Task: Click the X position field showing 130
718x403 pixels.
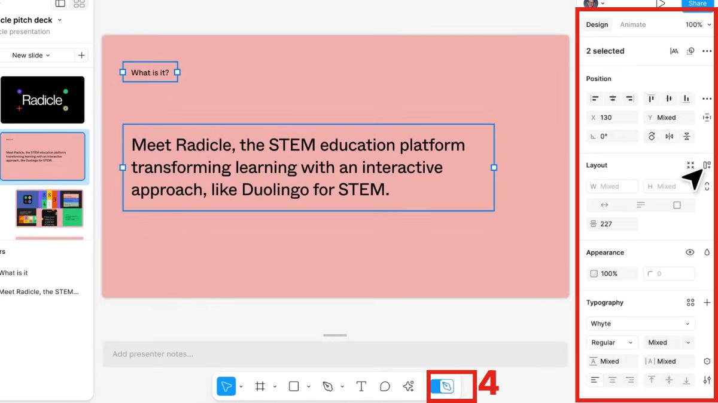Action: [x=612, y=118]
